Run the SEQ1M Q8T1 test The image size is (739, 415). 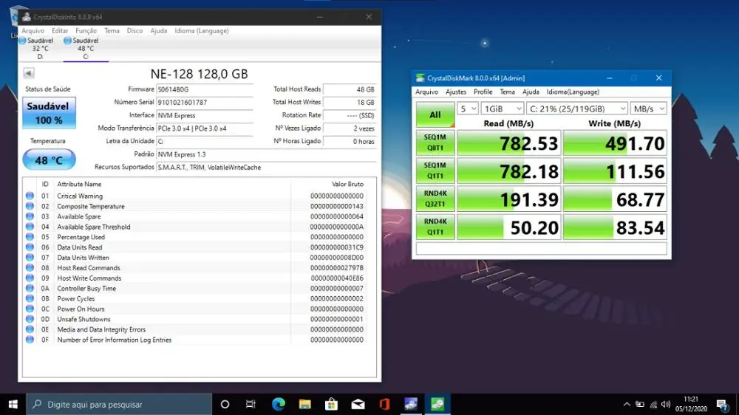(x=435, y=143)
